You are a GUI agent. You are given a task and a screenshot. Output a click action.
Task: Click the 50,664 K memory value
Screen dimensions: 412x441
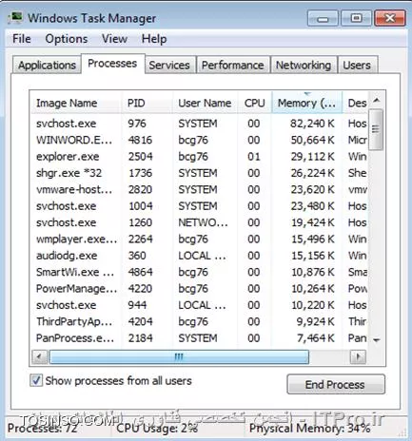point(312,140)
